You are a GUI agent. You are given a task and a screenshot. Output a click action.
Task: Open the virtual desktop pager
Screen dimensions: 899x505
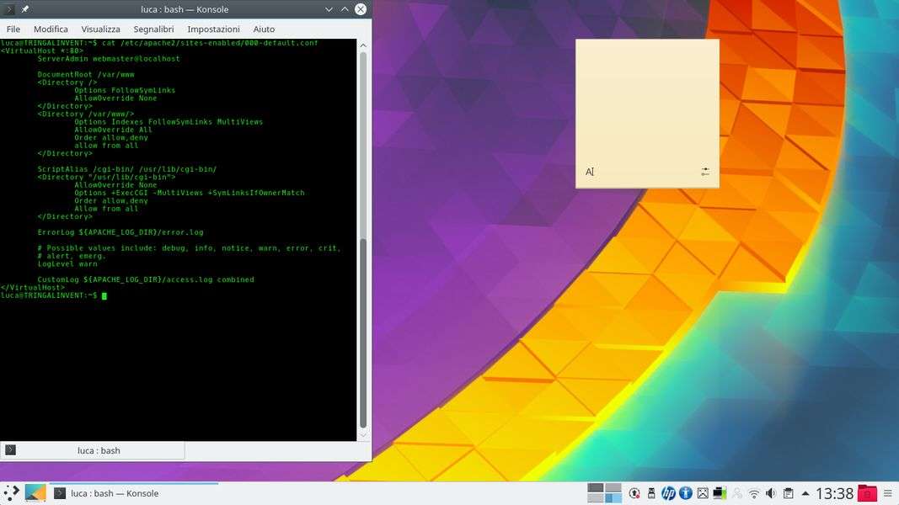[x=604, y=493]
